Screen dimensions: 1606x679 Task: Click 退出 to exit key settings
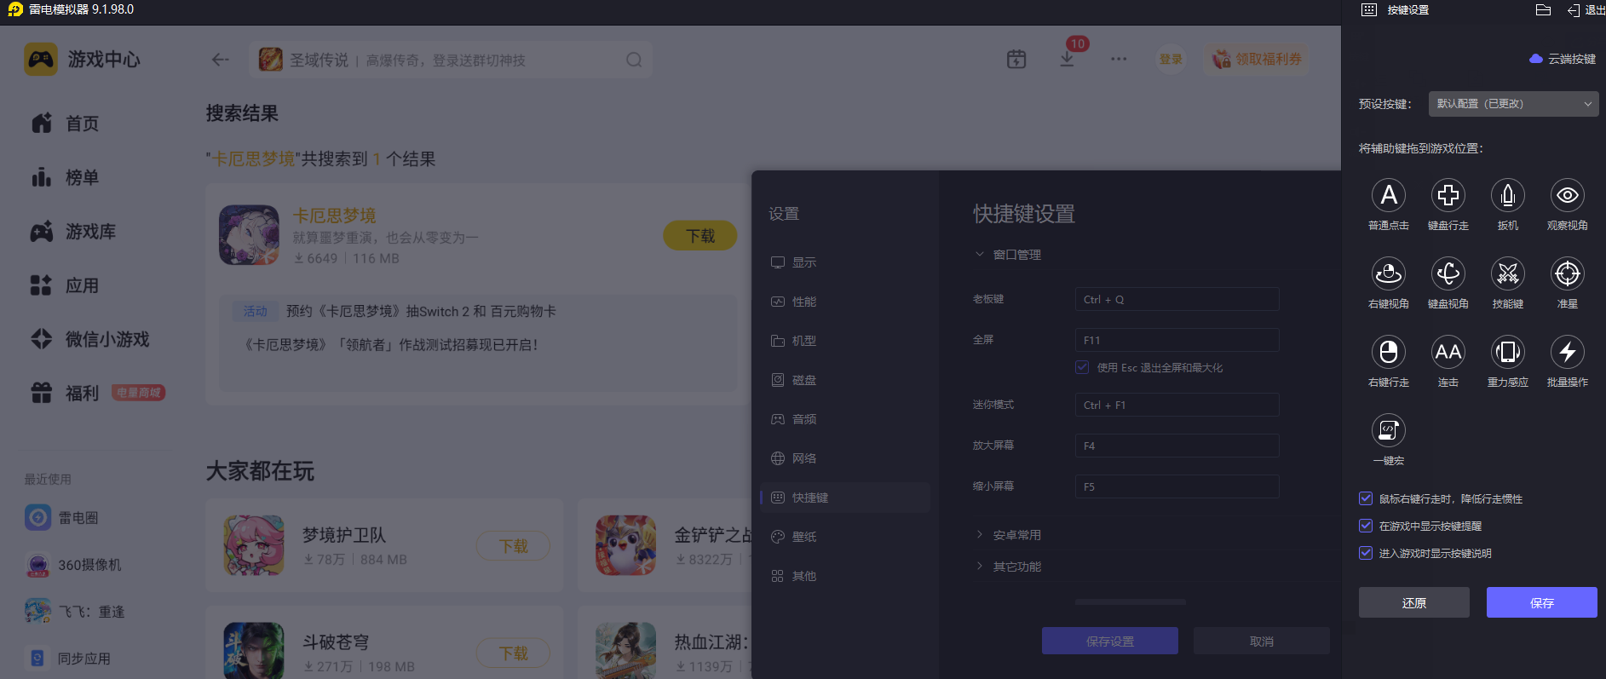[x=1586, y=10]
